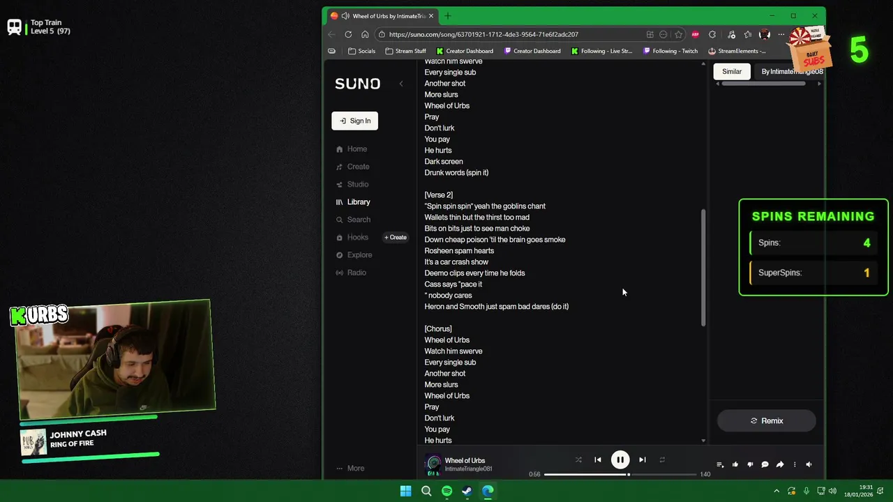Open the Wheel of Urbs cover thumbnail
This screenshot has width=893, height=502.
coord(434,464)
